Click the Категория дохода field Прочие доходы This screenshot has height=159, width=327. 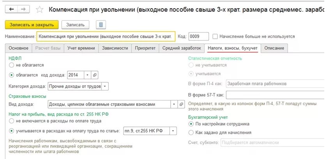tap(75, 86)
